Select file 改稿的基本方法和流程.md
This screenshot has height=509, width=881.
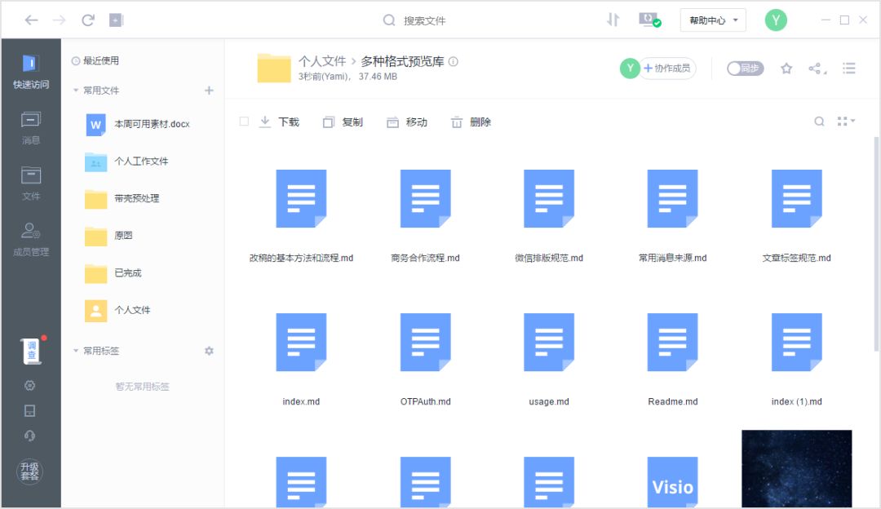[x=301, y=215]
